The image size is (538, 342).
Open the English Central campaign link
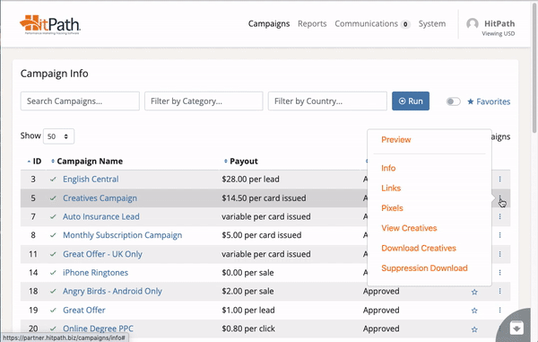click(91, 179)
